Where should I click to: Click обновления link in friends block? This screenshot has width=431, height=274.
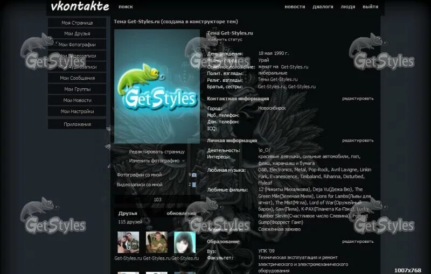[x=181, y=213]
